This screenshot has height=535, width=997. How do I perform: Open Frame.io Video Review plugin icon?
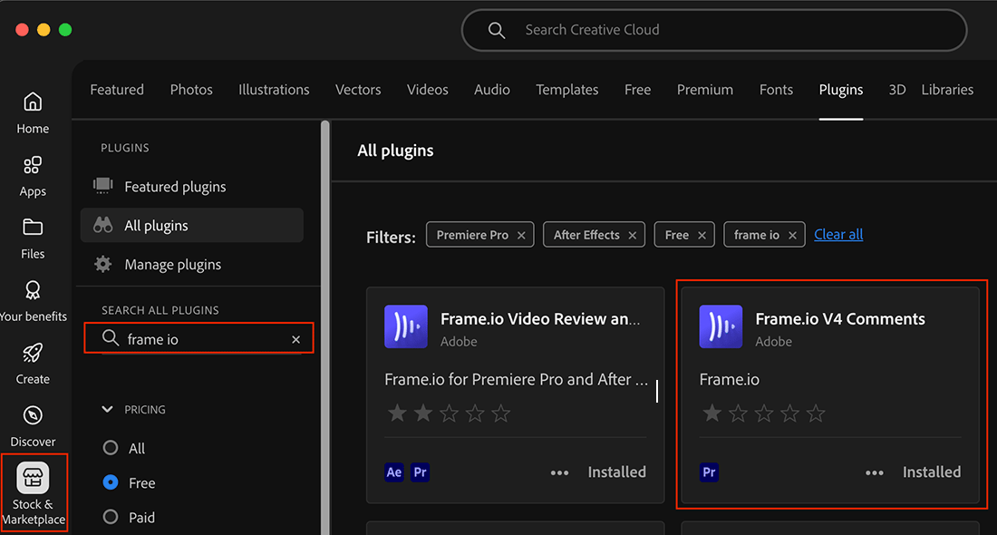406,326
